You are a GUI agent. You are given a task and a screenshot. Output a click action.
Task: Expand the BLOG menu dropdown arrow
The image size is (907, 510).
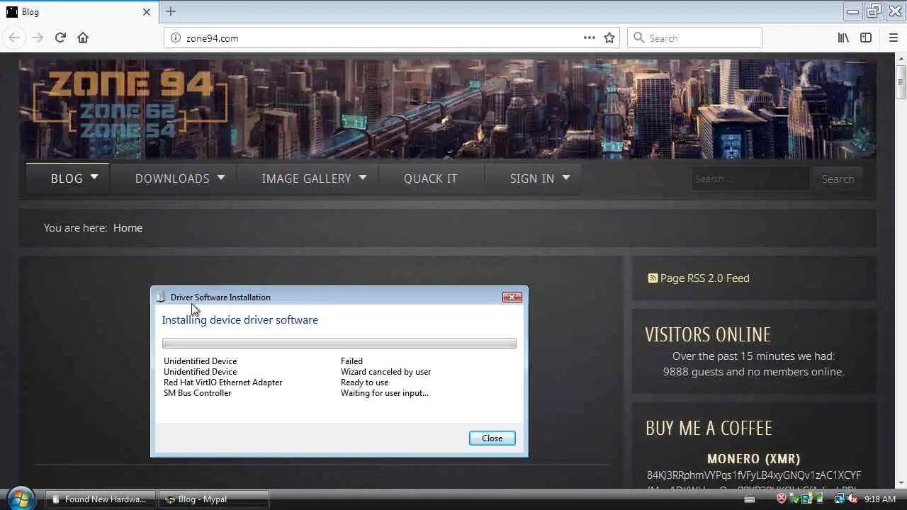click(94, 177)
